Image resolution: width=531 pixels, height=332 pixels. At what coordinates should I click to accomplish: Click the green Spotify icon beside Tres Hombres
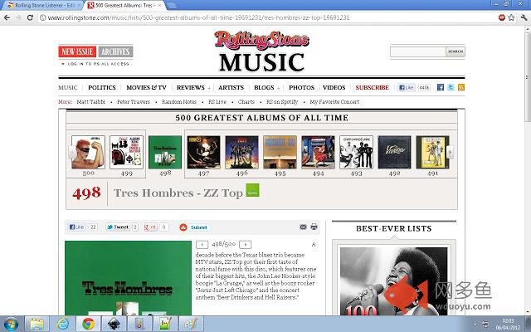(x=252, y=190)
